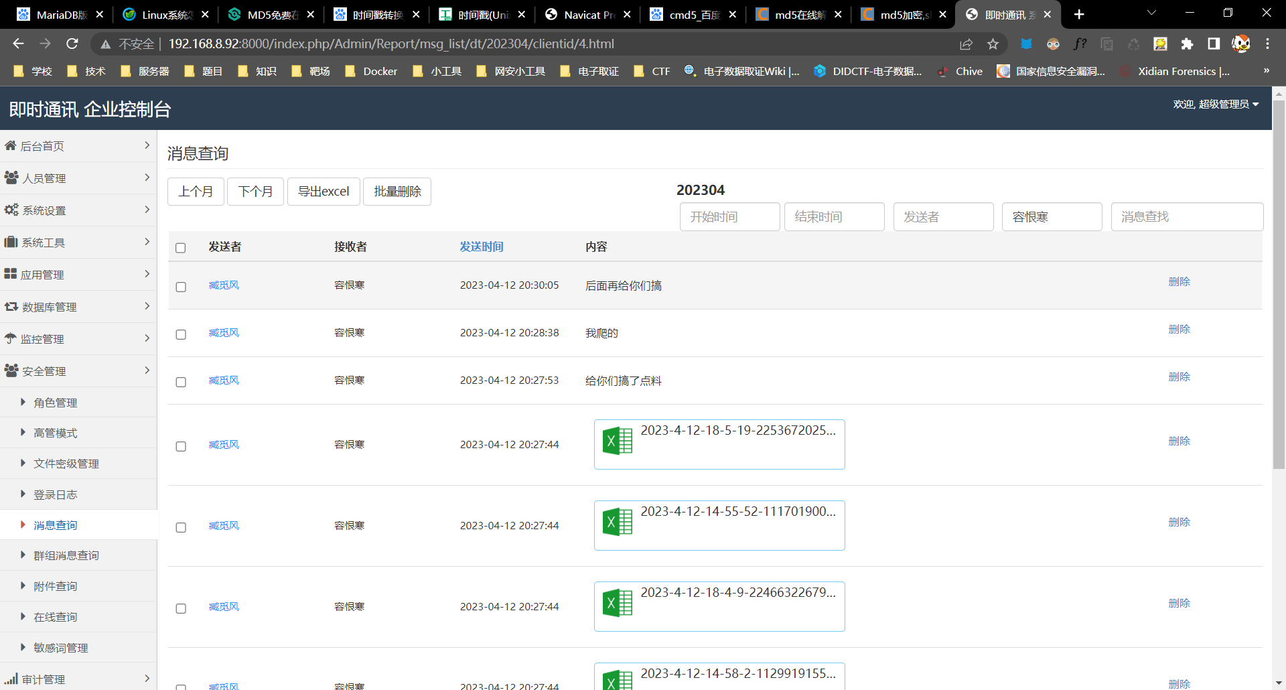
Task: Click the 消息查找 search field
Action: coord(1187,217)
